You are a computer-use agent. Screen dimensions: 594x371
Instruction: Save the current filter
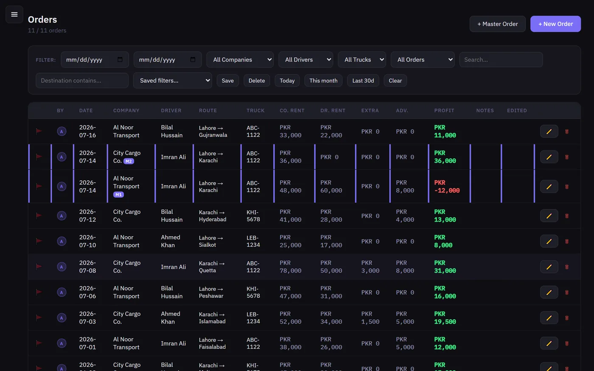(x=228, y=81)
